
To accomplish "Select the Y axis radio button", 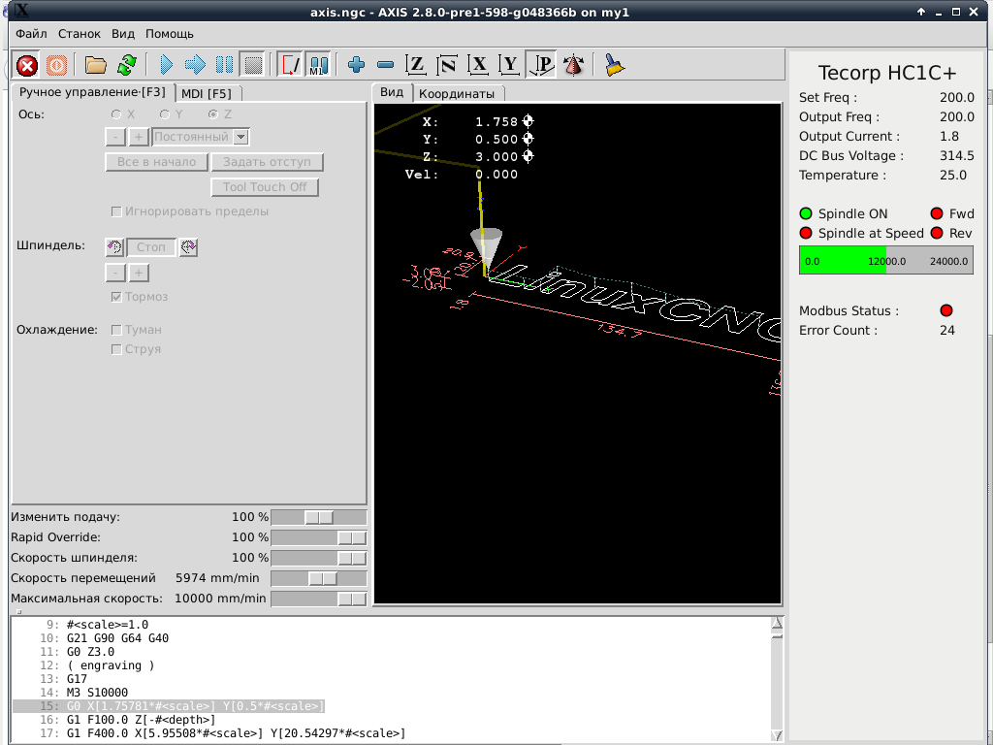I will tap(165, 114).
